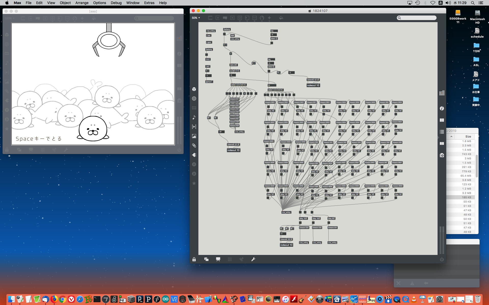
Task: Click the bang button under loadbang
Action: pyautogui.click(x=224, y=34)
